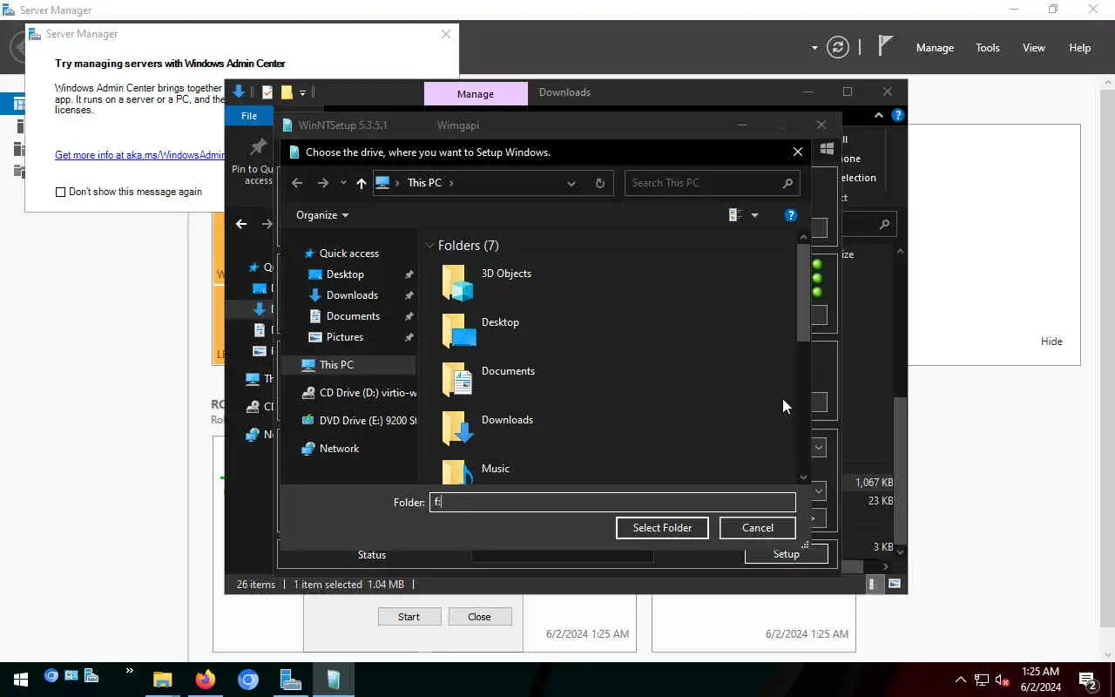Go up one level in folder dialog
Screen dimensions: 1115x697
tap(362, 183)
